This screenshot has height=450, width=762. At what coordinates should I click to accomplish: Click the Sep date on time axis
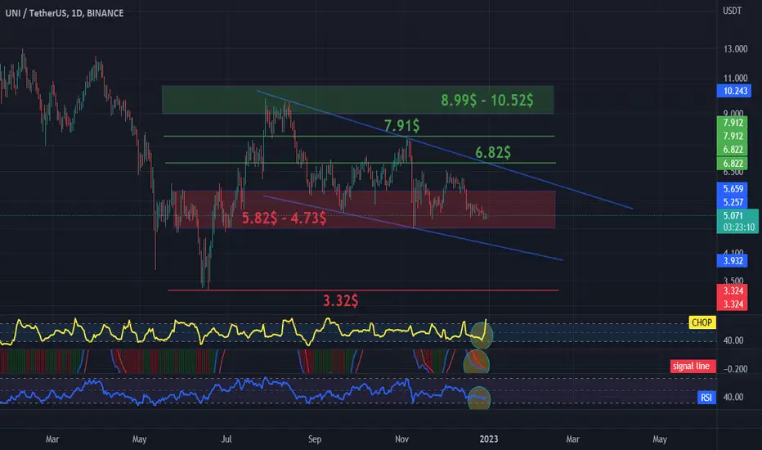pos(315,439)
